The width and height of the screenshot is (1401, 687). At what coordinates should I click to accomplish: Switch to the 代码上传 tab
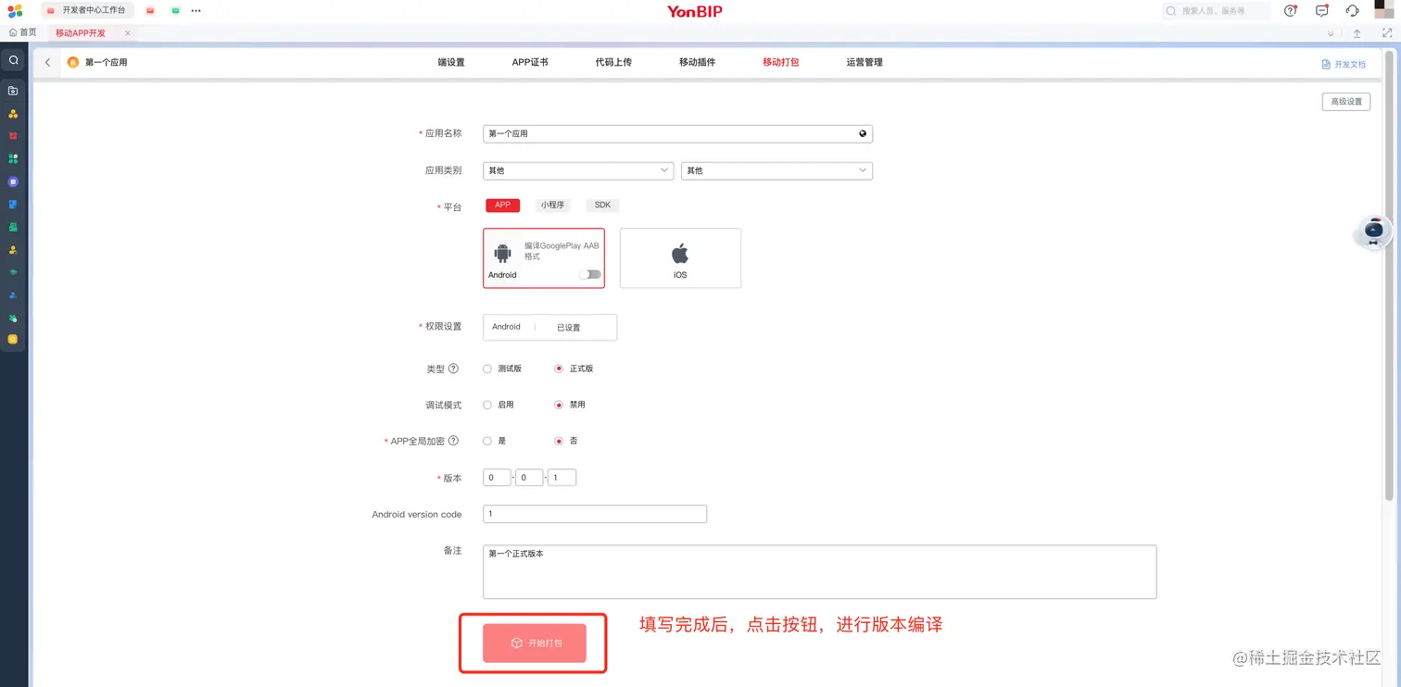[x=613, y=62]
